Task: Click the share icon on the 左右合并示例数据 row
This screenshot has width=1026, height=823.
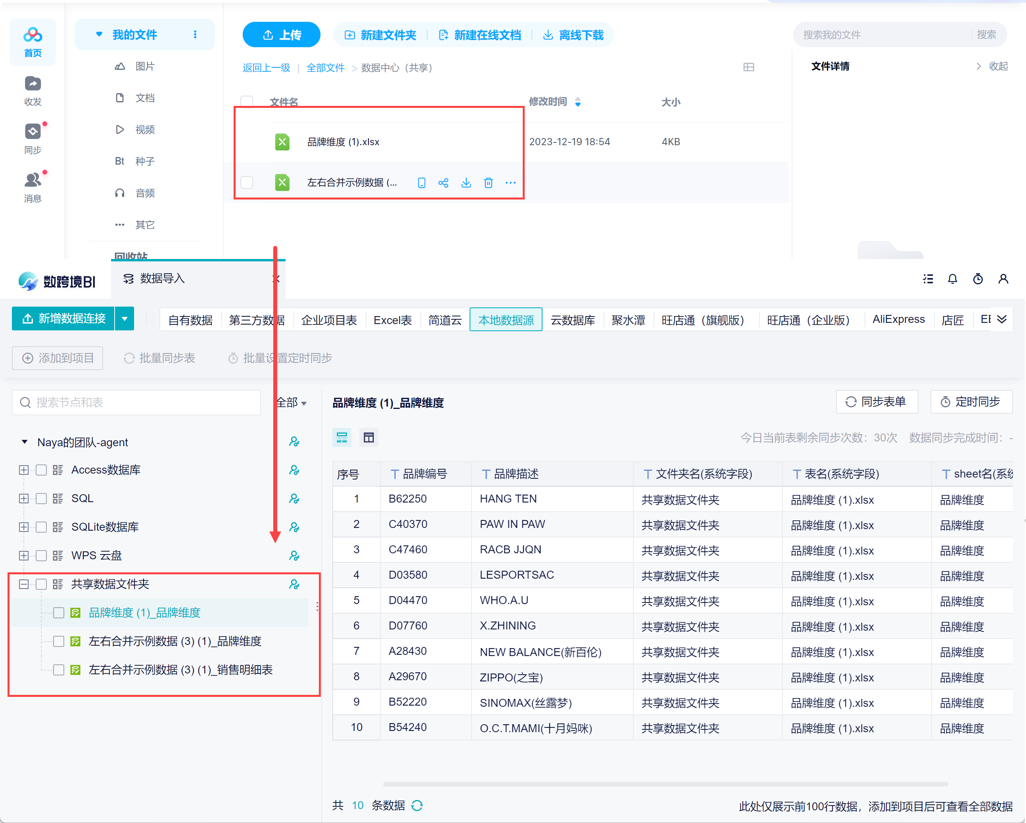Action: 443,183
